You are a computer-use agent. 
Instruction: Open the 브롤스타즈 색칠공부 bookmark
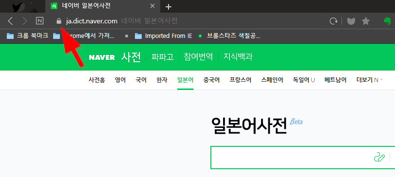coord(229,36)
